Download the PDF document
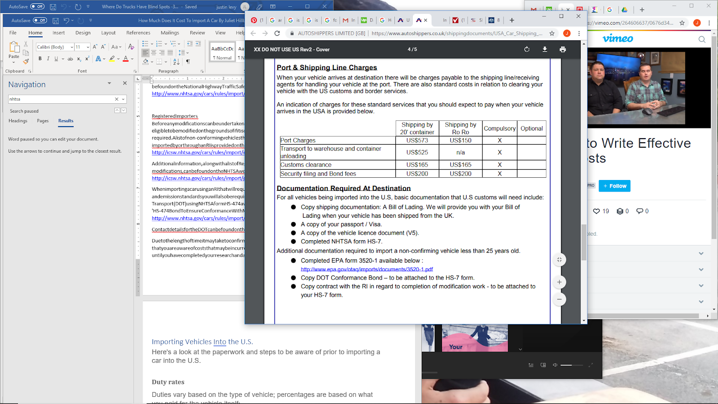 [x=545, y=49]
